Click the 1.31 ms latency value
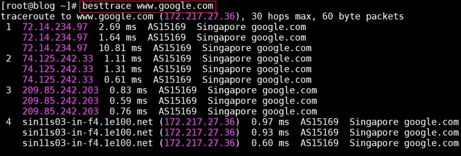This screenshot has height=156, width=461. [123, 69]
